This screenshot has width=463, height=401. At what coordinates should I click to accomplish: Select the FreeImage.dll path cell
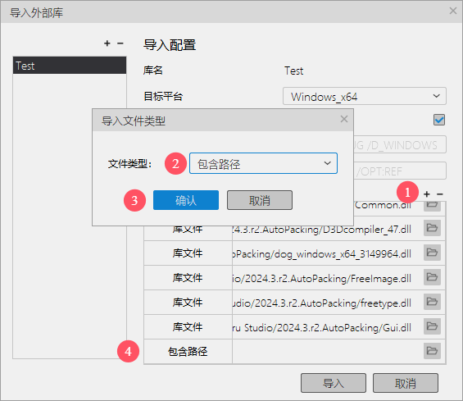(x=328, y=278)
